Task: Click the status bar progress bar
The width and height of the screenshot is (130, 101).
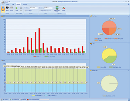Action: [x=44, y=100]
